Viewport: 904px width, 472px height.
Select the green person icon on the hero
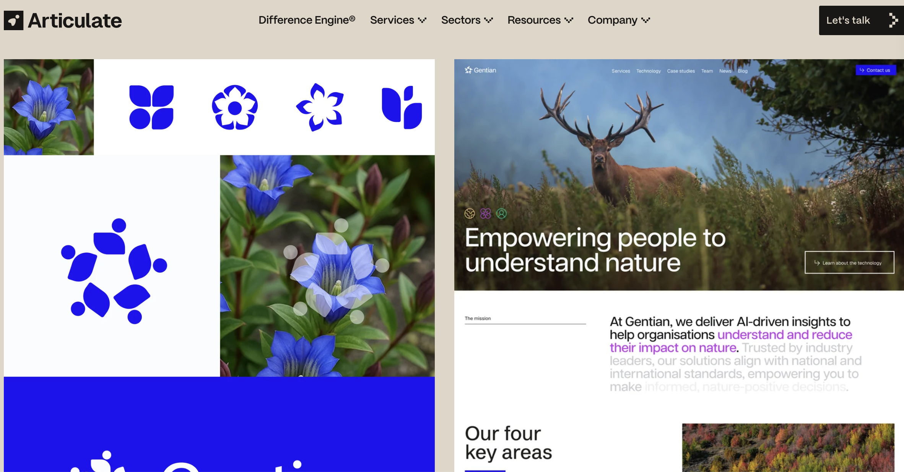[x=501, y=213]
